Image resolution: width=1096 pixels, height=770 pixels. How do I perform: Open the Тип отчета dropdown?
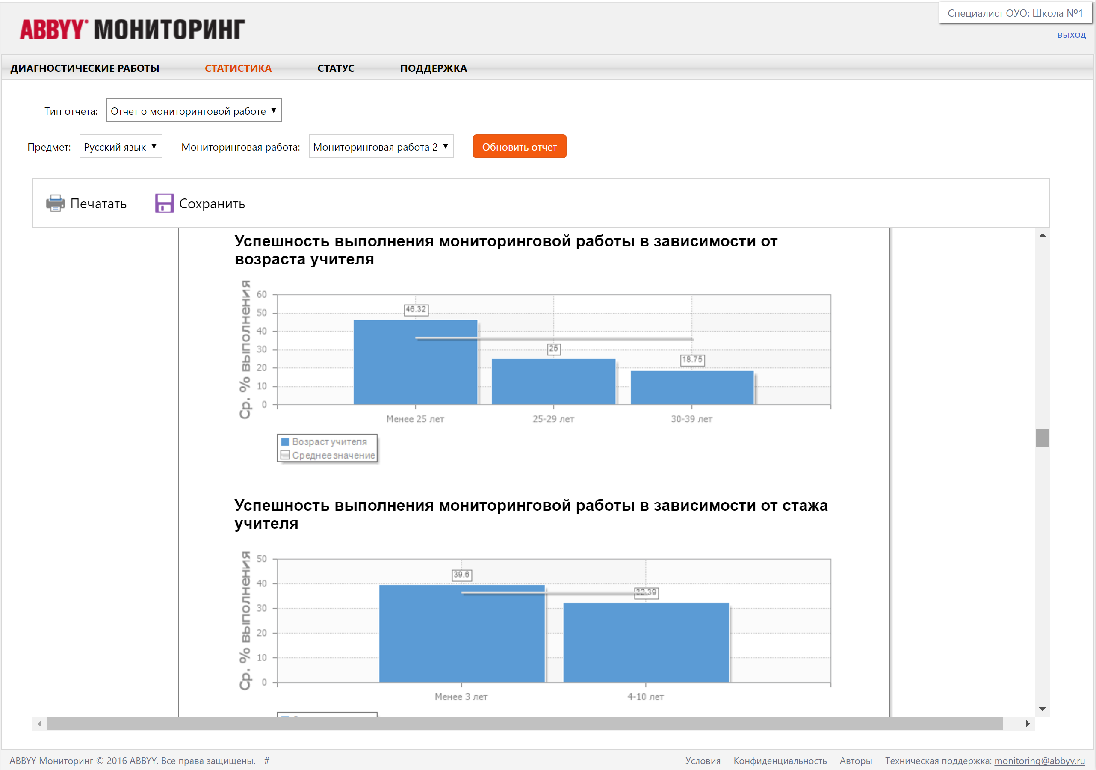(x=194, y=111)
